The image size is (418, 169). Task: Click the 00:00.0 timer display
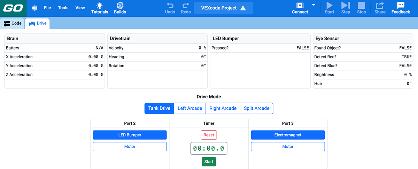pos(209,148)
